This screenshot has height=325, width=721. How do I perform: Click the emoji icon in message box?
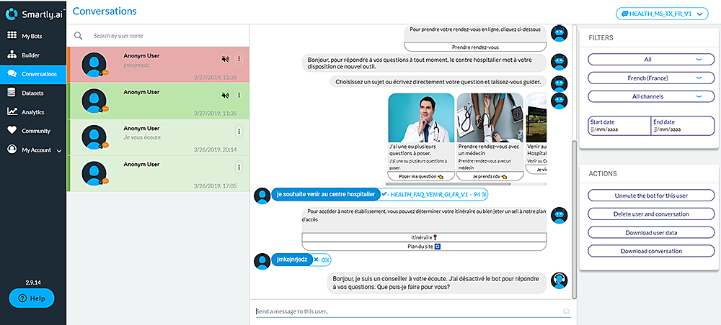tap(566, 311)
